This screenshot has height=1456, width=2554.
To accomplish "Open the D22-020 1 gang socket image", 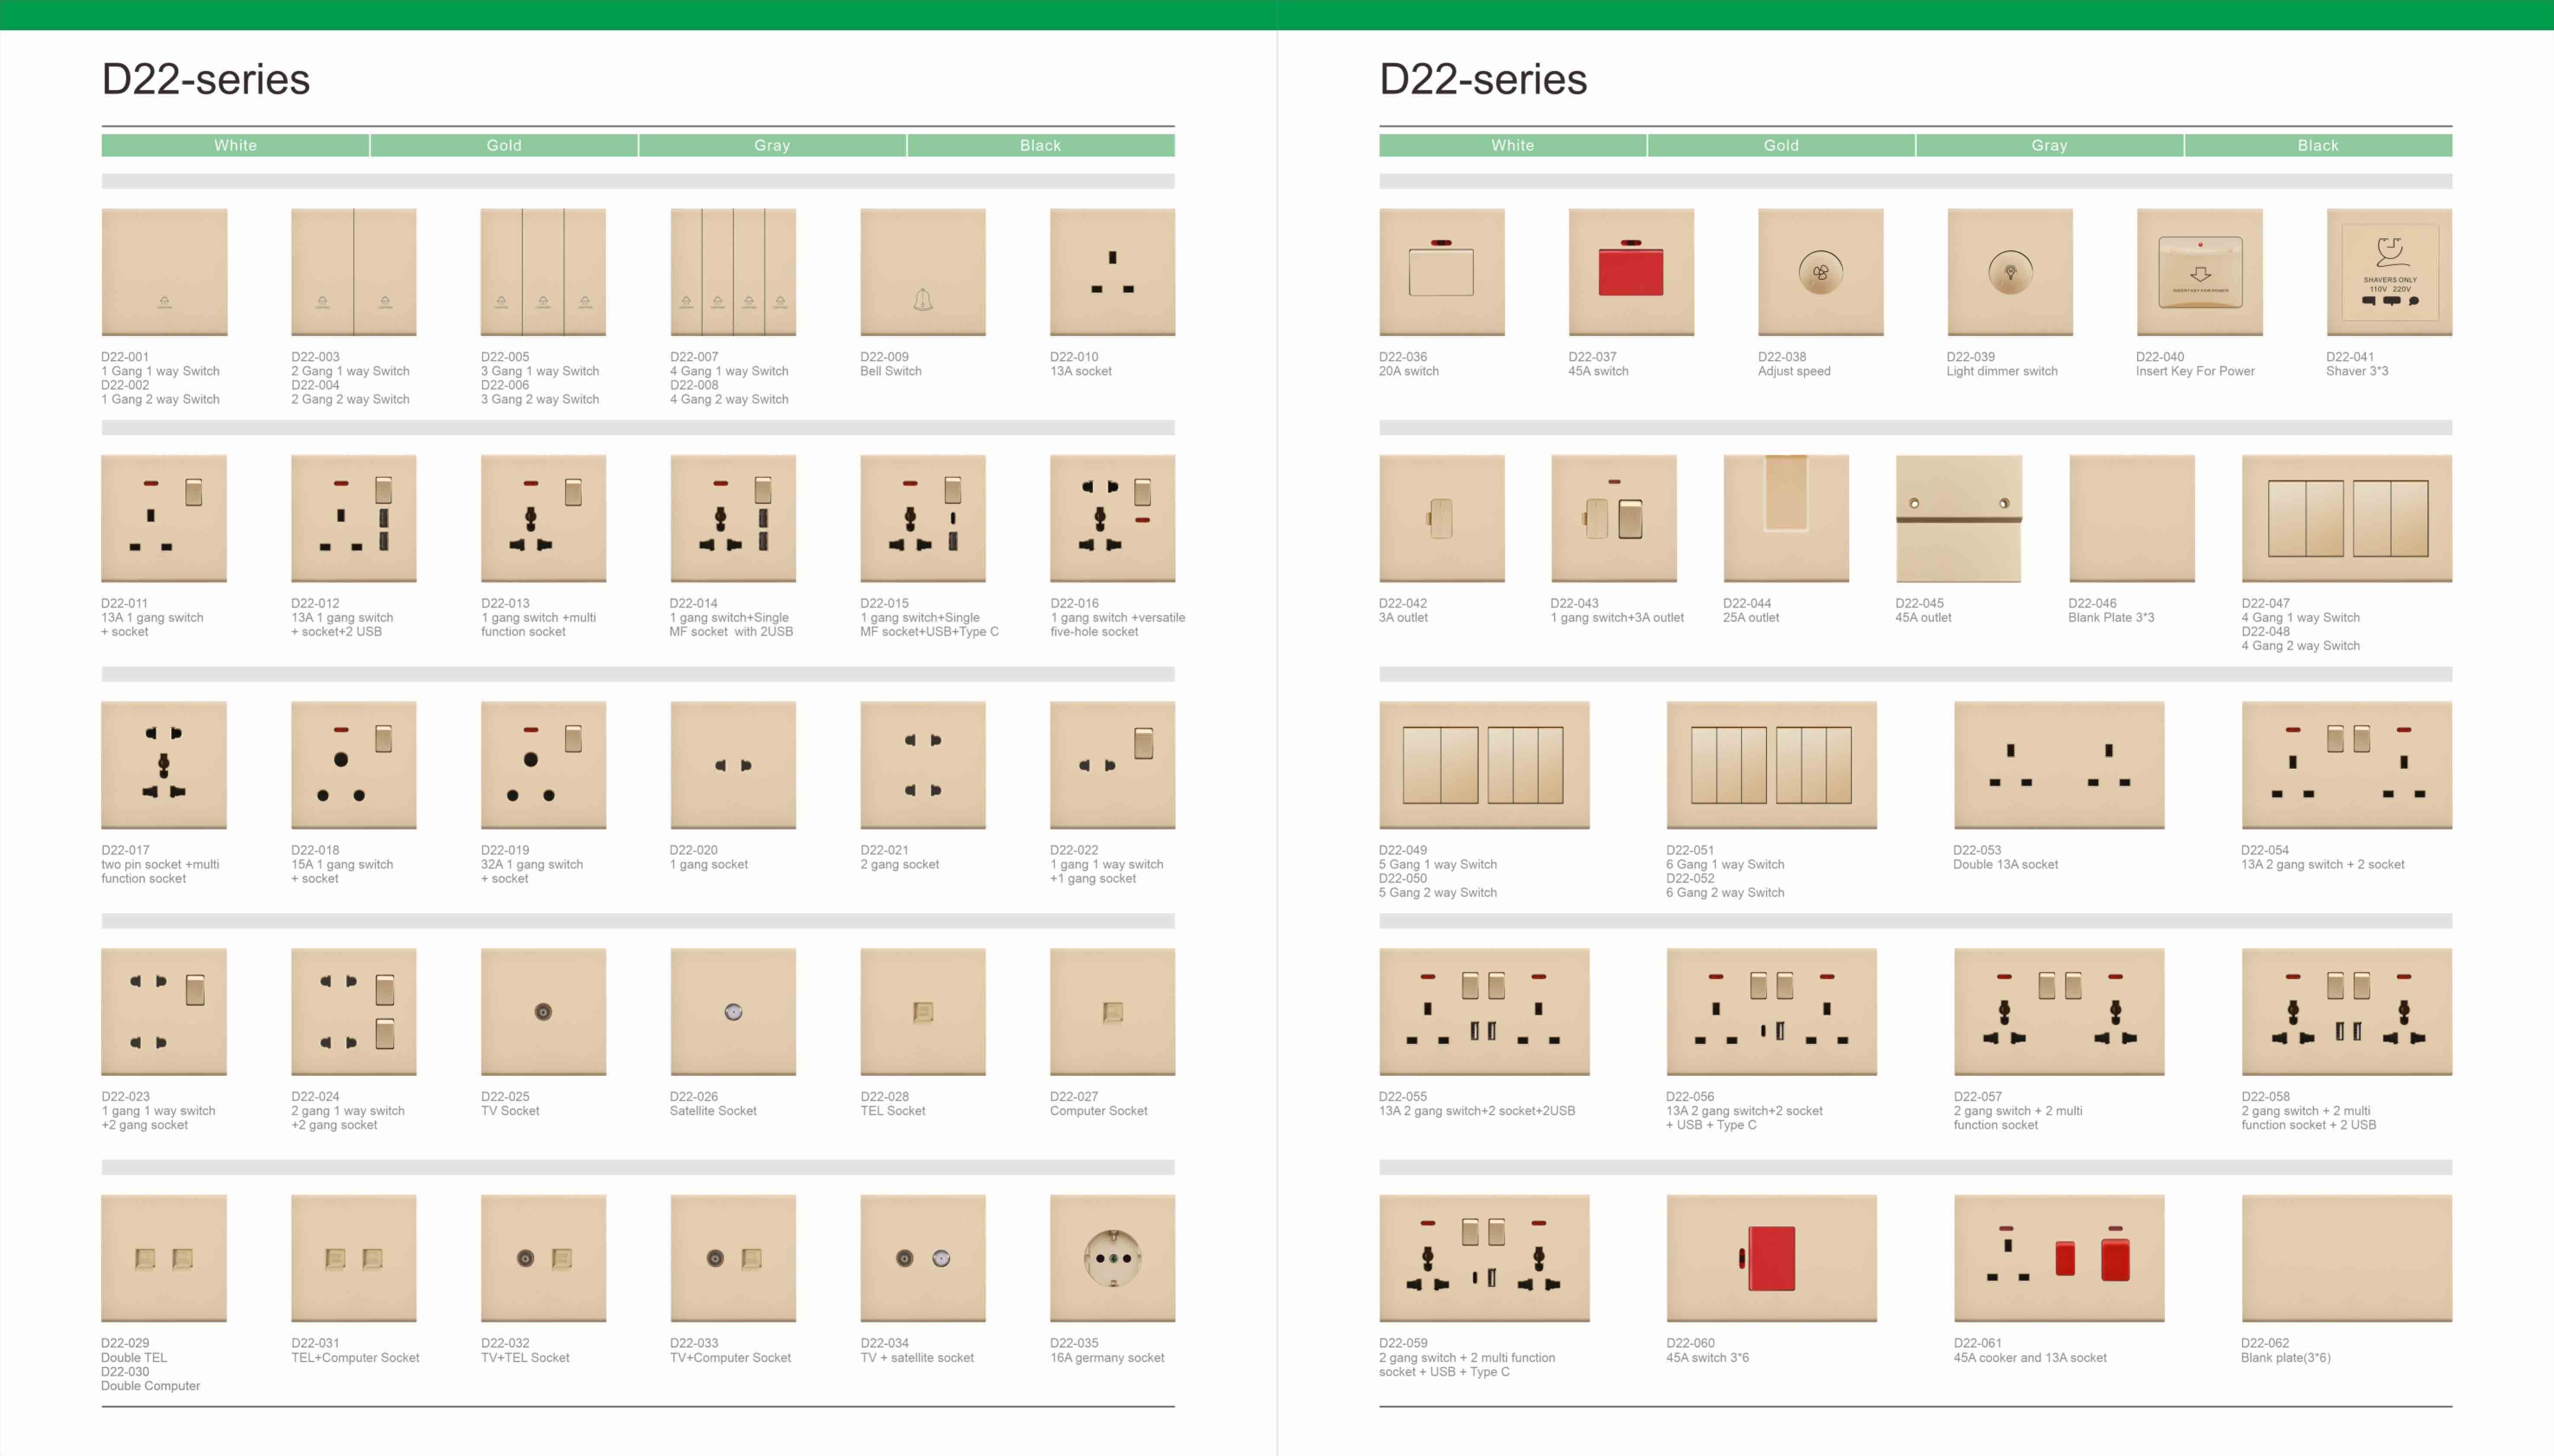I will [x=733, y=765].
